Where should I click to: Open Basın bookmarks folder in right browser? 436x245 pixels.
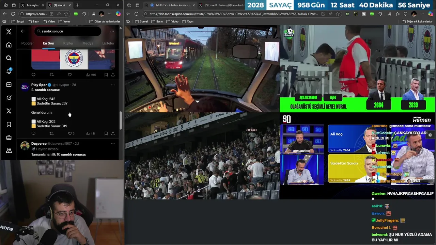point(157,21)
